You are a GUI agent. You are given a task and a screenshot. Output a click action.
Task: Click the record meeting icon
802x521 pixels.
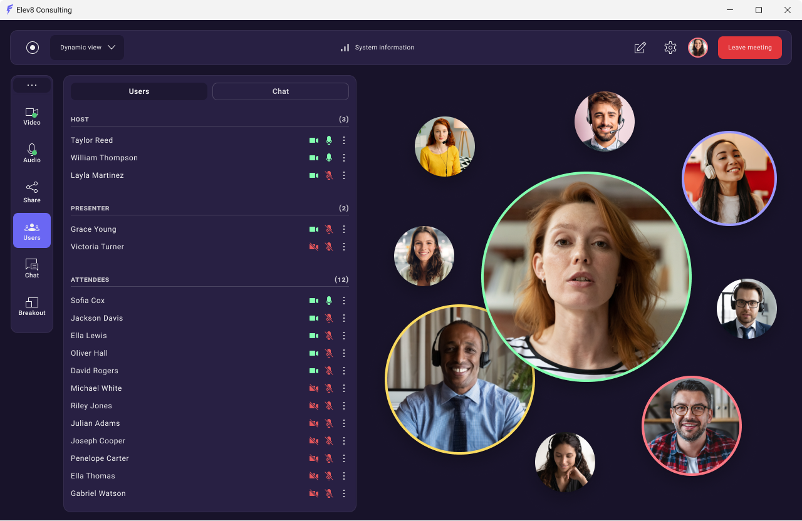33,48
